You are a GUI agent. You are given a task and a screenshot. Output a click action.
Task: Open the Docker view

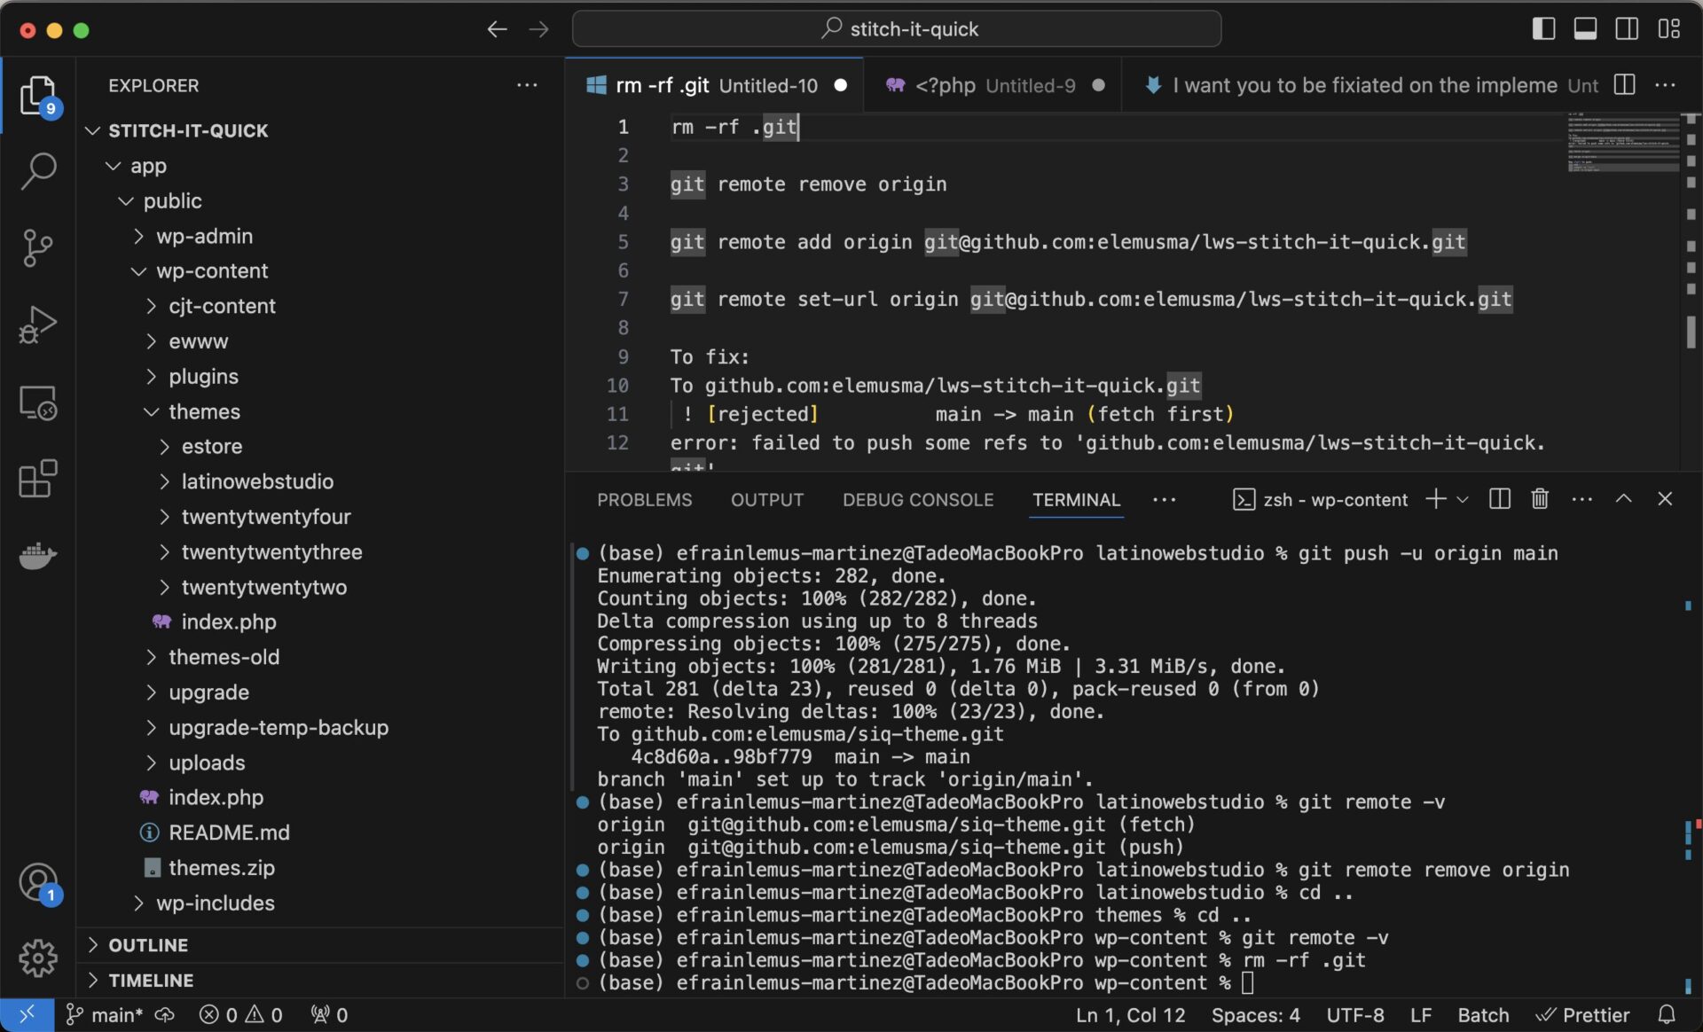click(x=38, y=556)
